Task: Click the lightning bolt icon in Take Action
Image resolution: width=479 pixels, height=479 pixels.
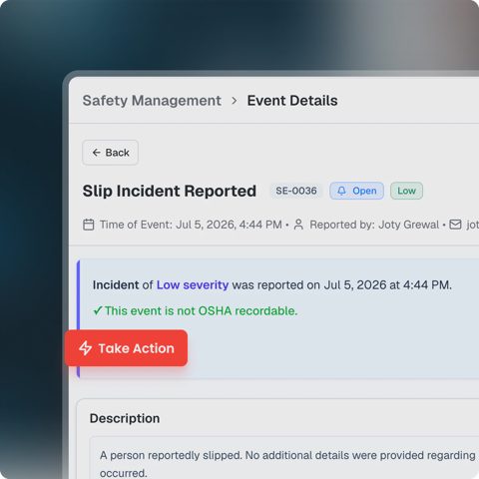Action: pos(85,348)
